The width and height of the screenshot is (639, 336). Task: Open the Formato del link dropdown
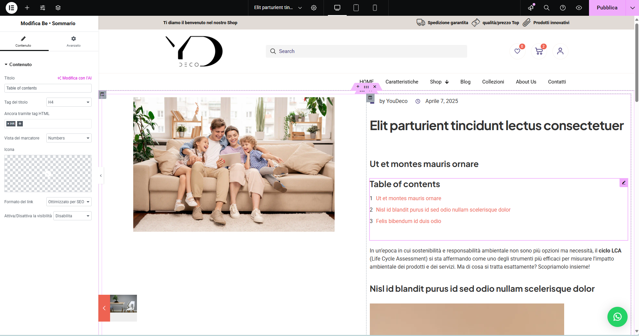click(69, 202)
